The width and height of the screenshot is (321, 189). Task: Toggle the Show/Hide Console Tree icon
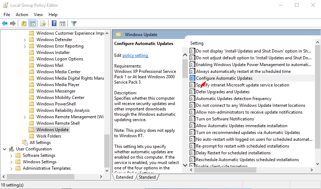(32, 23)
